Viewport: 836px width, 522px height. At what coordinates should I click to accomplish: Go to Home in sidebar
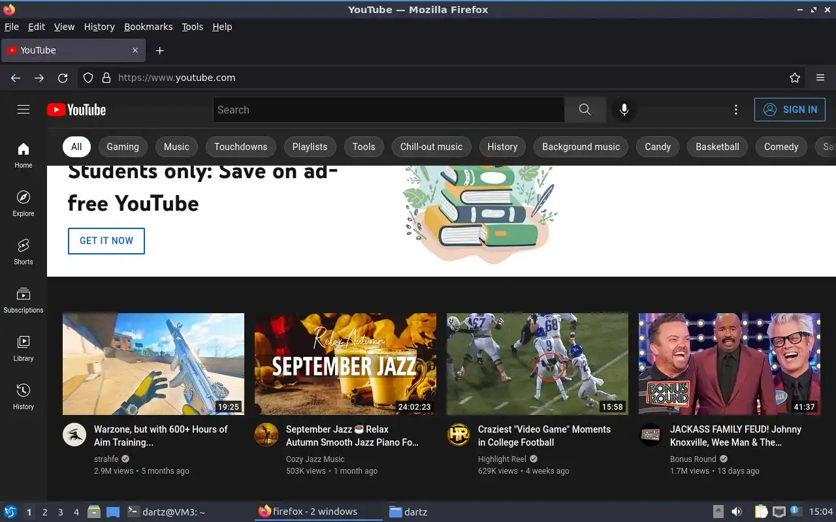24,155
